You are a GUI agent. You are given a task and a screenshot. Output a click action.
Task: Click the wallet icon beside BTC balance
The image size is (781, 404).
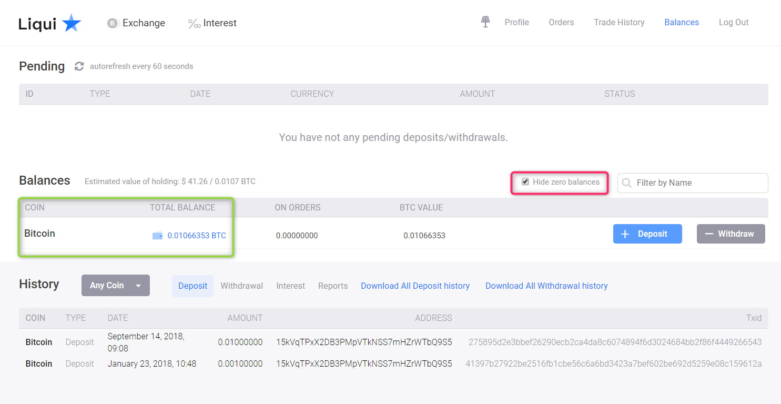click(157, 236)
